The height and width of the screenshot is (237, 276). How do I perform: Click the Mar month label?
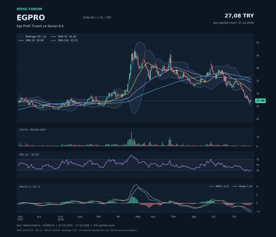99,217
